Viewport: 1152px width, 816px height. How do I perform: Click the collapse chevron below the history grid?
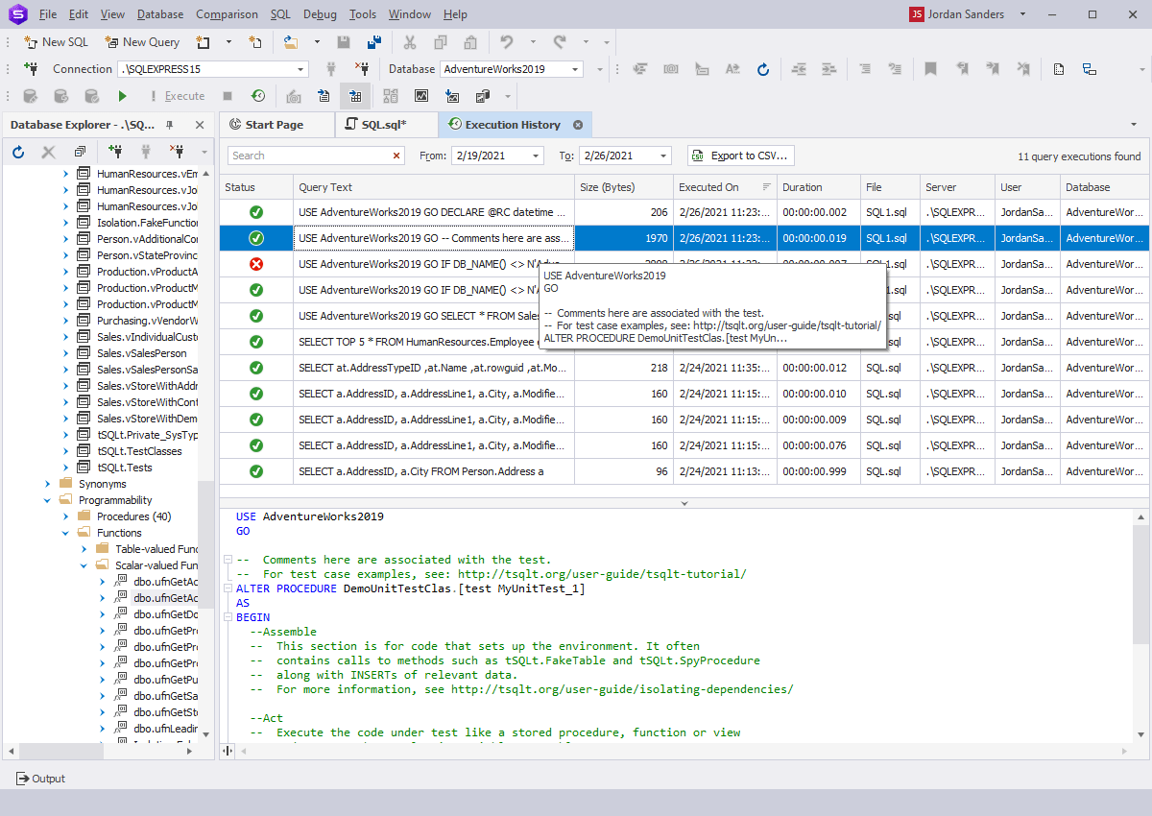[684, 503]
